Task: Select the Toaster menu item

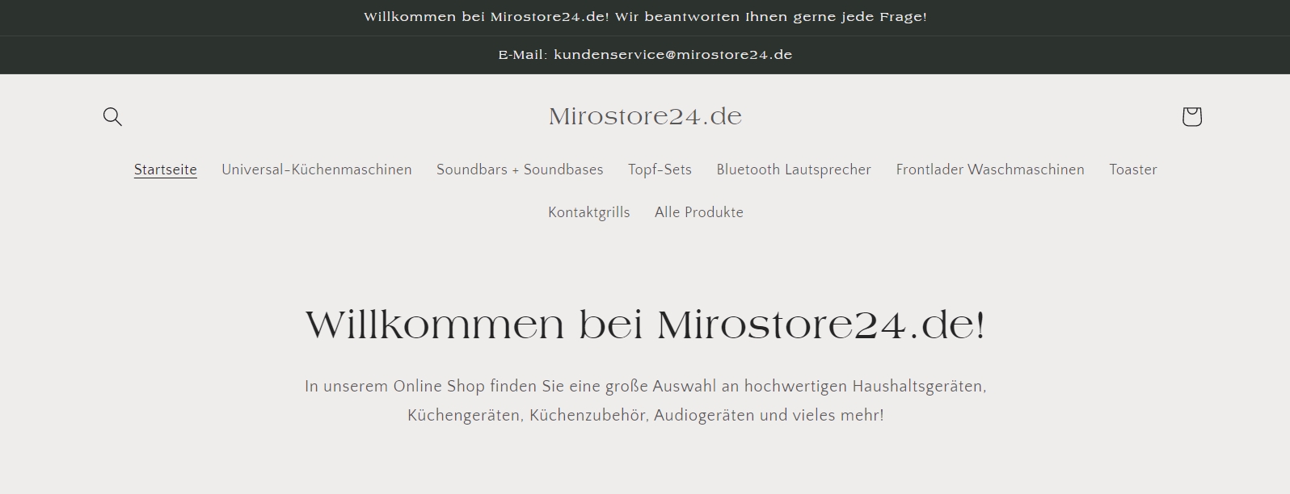Action: click(1133, 170)
